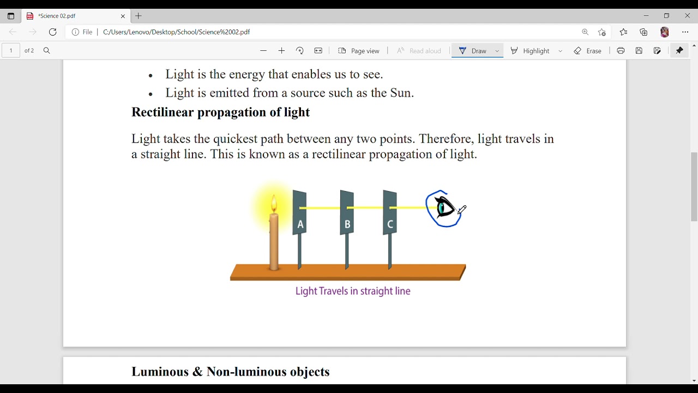Print the PDF document
698x393 pixels.
621,51
